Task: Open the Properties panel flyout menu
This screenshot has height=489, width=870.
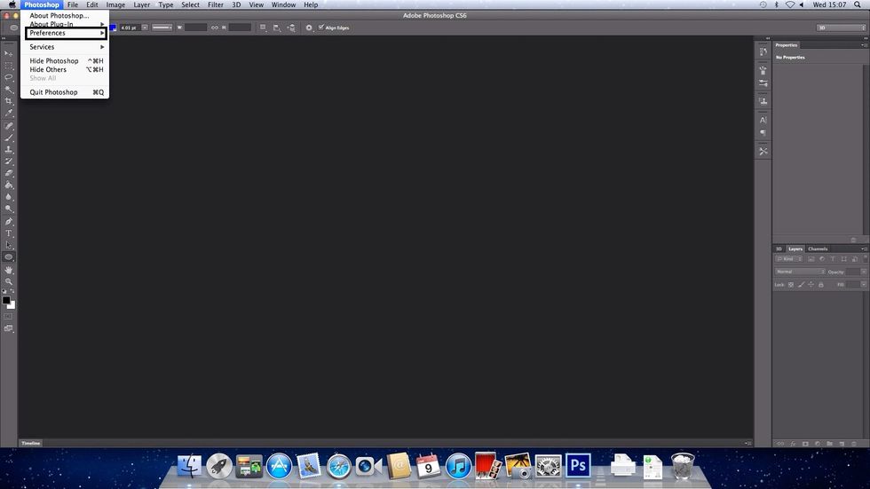Action: coord(863,45)
